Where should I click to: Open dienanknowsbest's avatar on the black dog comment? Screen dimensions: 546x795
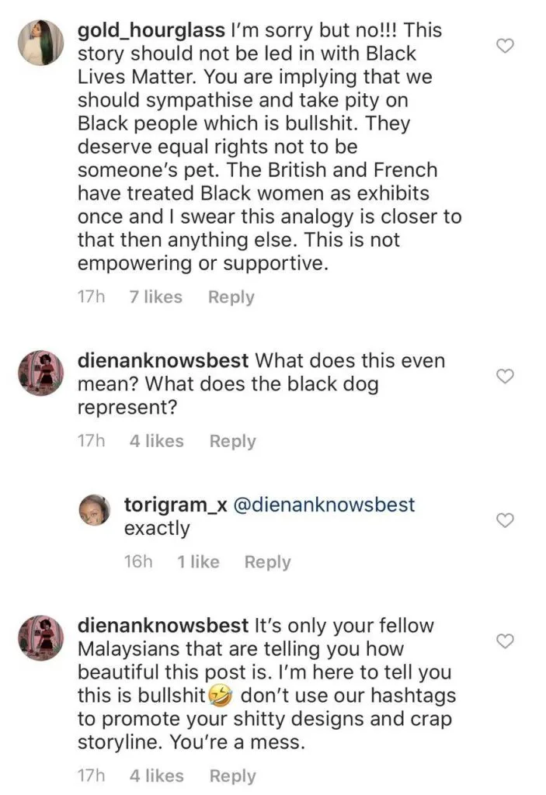[40, 374]
